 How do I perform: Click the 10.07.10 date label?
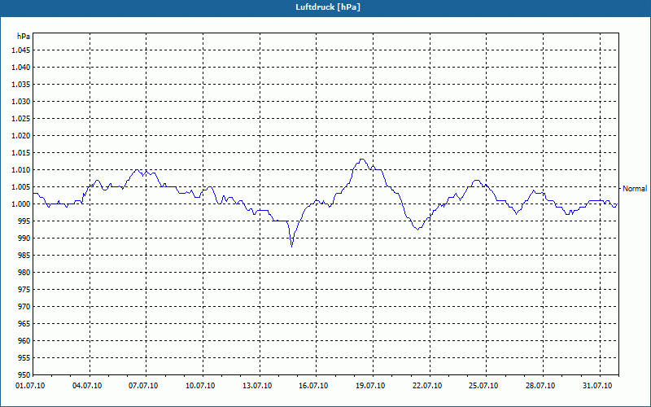[200, 386]
